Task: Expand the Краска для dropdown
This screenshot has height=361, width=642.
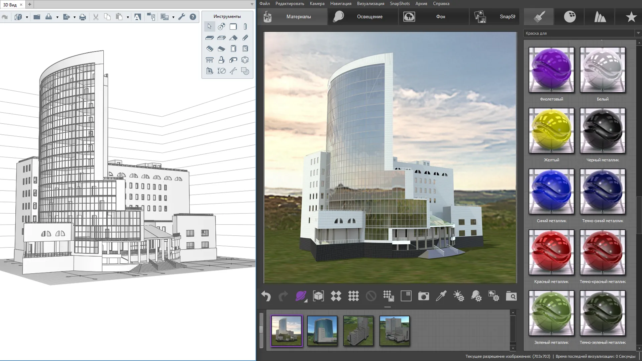Action: coord(638,33)
